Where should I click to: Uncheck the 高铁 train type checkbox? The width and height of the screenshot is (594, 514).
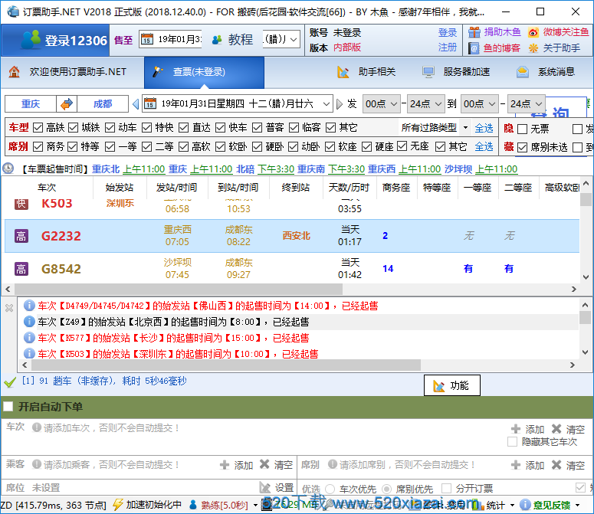37,128
